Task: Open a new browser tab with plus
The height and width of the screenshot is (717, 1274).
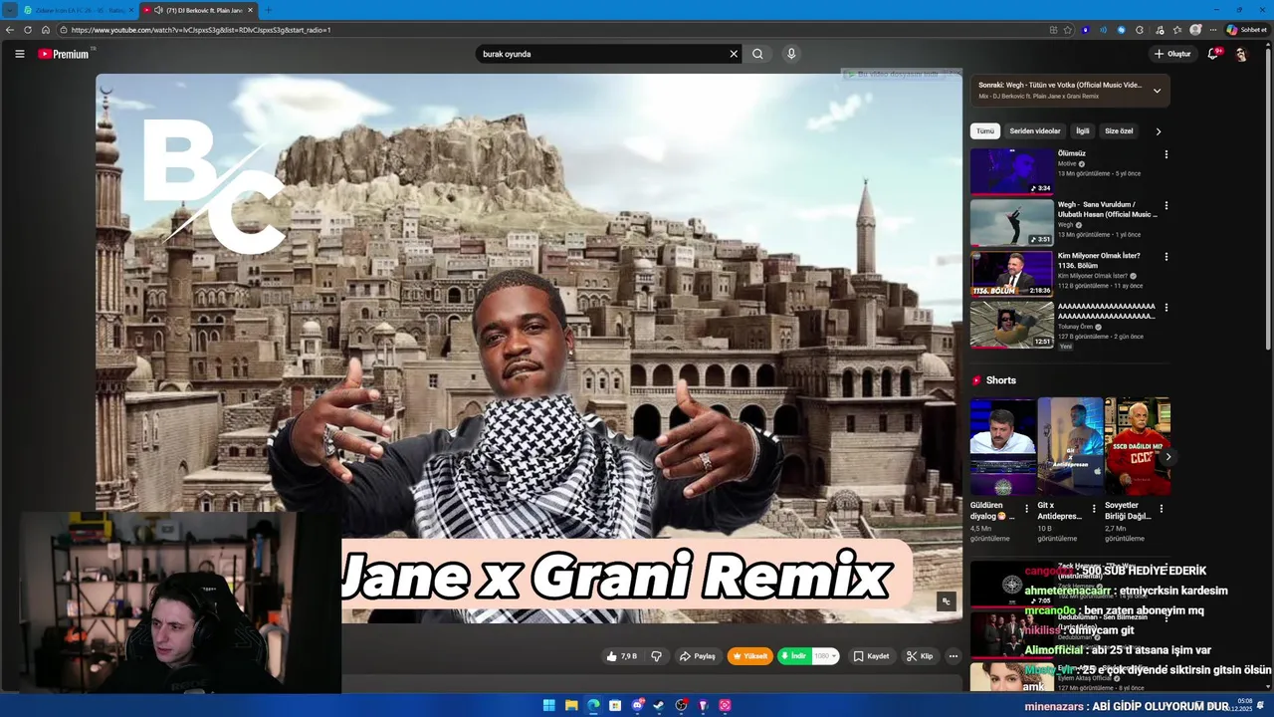Action: tap(268, 10)
